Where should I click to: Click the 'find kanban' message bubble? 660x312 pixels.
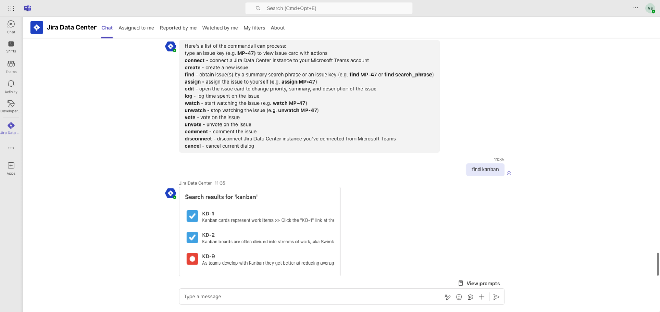click(x=485, y=170)
